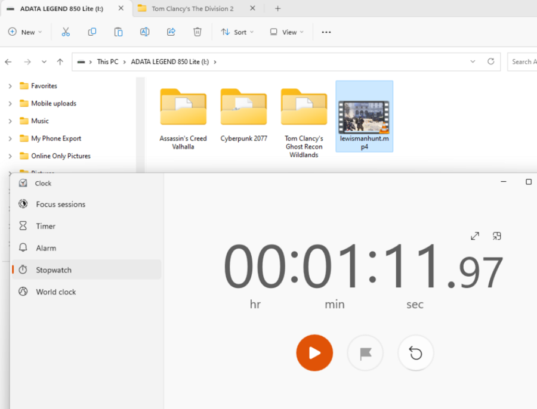Viewport: 537px width, 409px height.
Task: Close the ADATA LEGEND 850 Lite tab
Action: click(x=121, y=8)
